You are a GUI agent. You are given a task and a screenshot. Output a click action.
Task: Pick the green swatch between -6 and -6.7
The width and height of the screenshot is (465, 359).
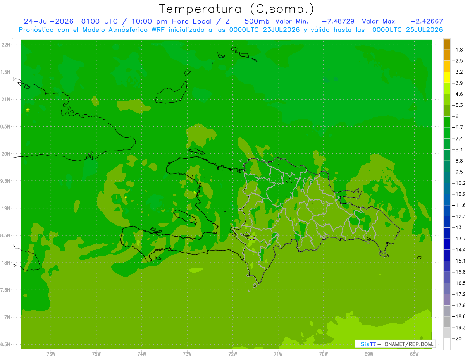(447, 122)
